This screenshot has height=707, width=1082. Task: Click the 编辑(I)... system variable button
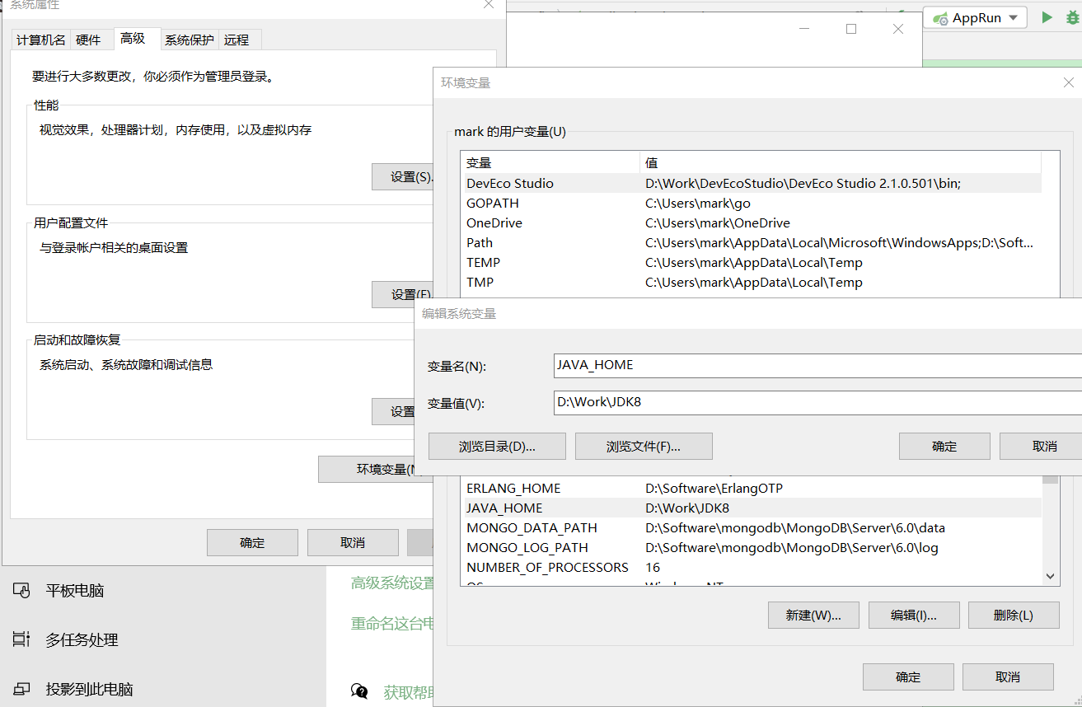pos(914,615)
